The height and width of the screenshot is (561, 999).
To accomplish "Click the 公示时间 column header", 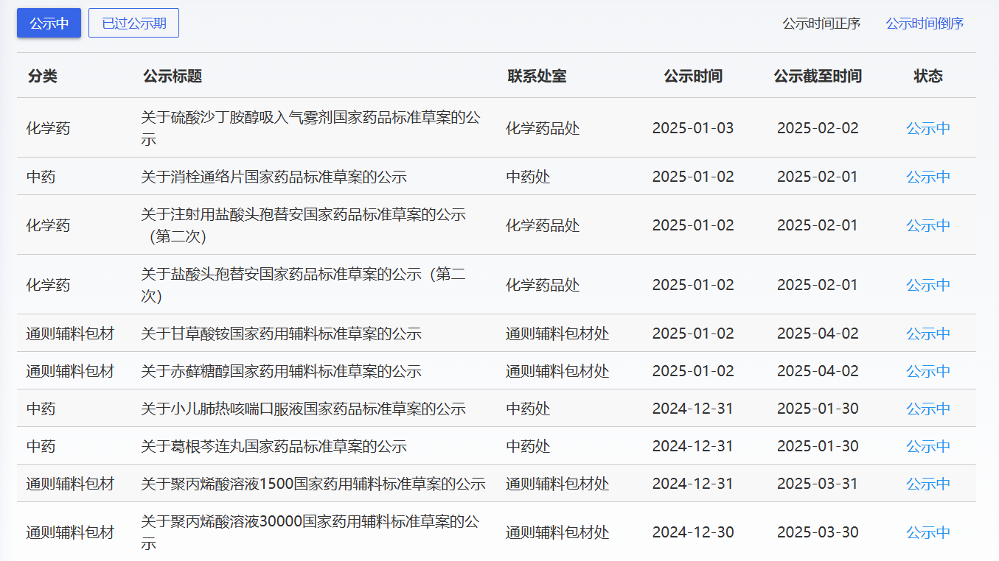I will point(692,76).
